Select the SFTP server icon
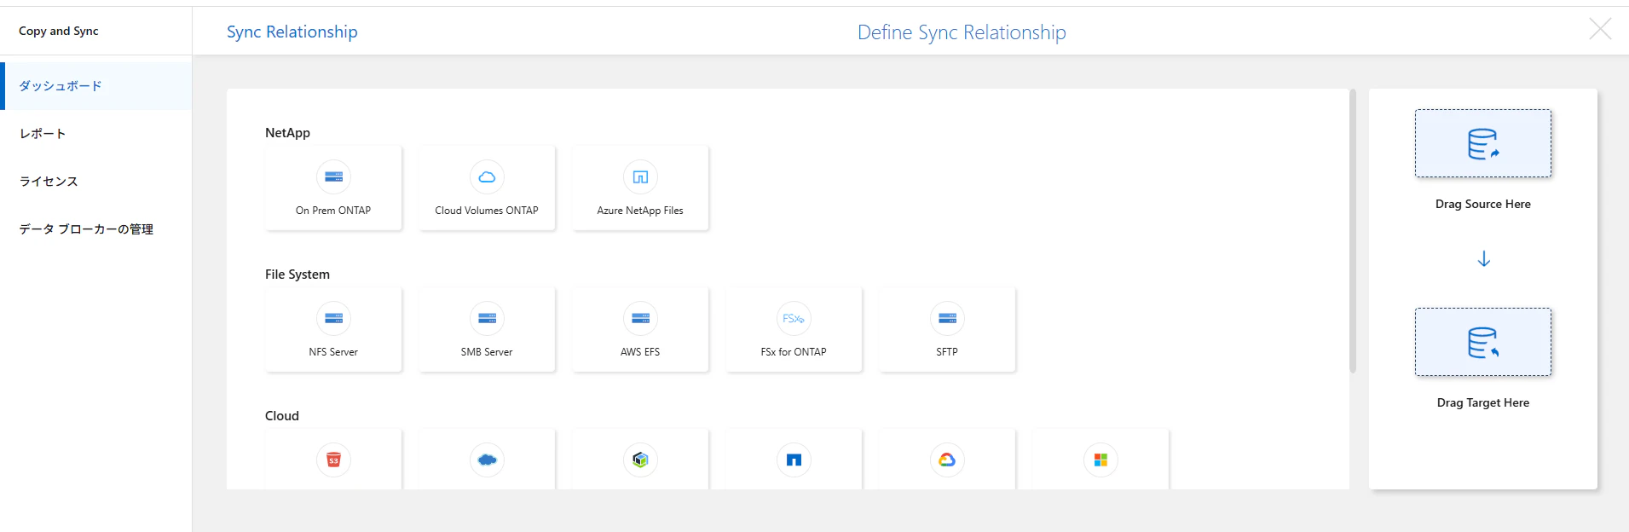The image size is (1629, 532). click(x=947, y=319)
